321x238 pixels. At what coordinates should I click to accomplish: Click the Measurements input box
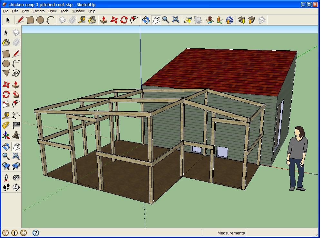click(279, 233)
